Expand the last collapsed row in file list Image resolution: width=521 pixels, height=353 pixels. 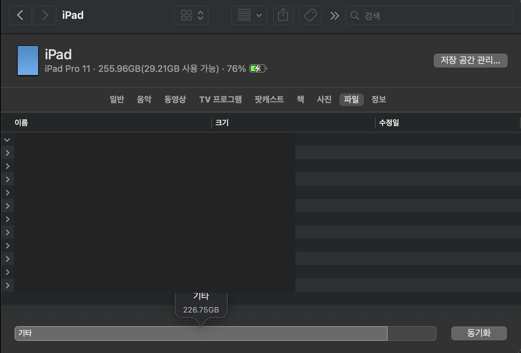click(x=7, y=285)
